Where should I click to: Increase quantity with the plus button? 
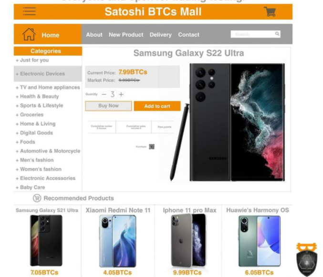tap(121, 94)
